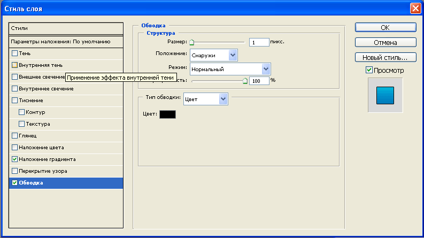Enable the Глянец checkbox
424x238 pixels.
[14, 136]
